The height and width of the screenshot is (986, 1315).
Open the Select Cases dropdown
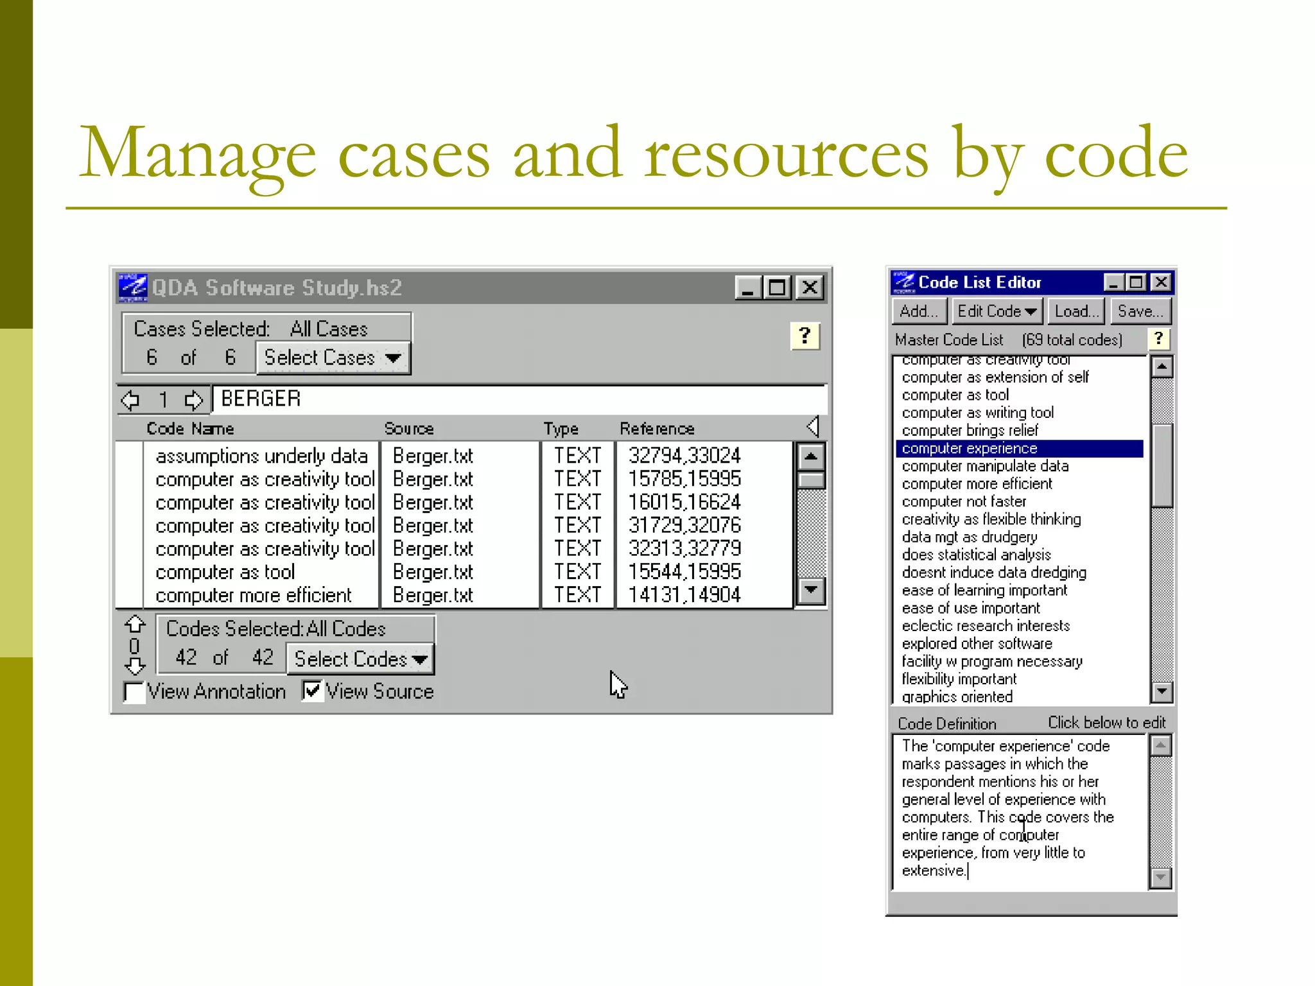click(333, 358)
